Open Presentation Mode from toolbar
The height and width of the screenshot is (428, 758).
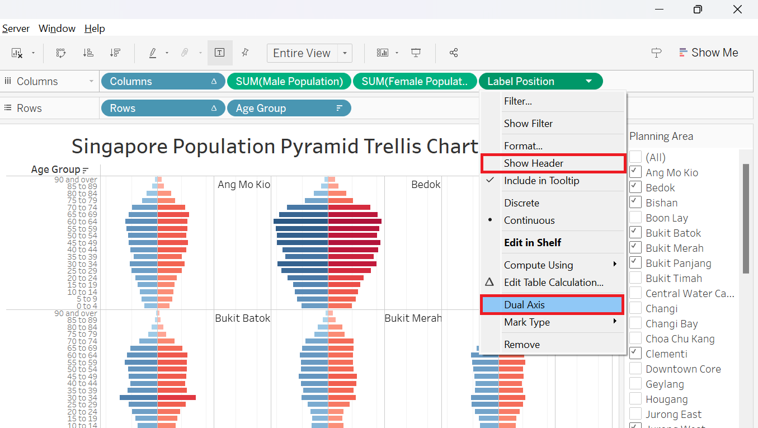[x=416, y=53]
